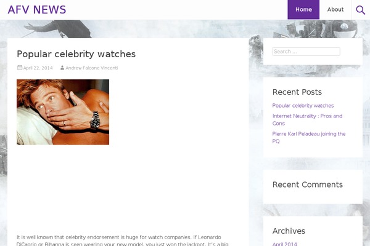
Task: Open Popular celebrity watches in Recent Posts
Action: point(303,106)
